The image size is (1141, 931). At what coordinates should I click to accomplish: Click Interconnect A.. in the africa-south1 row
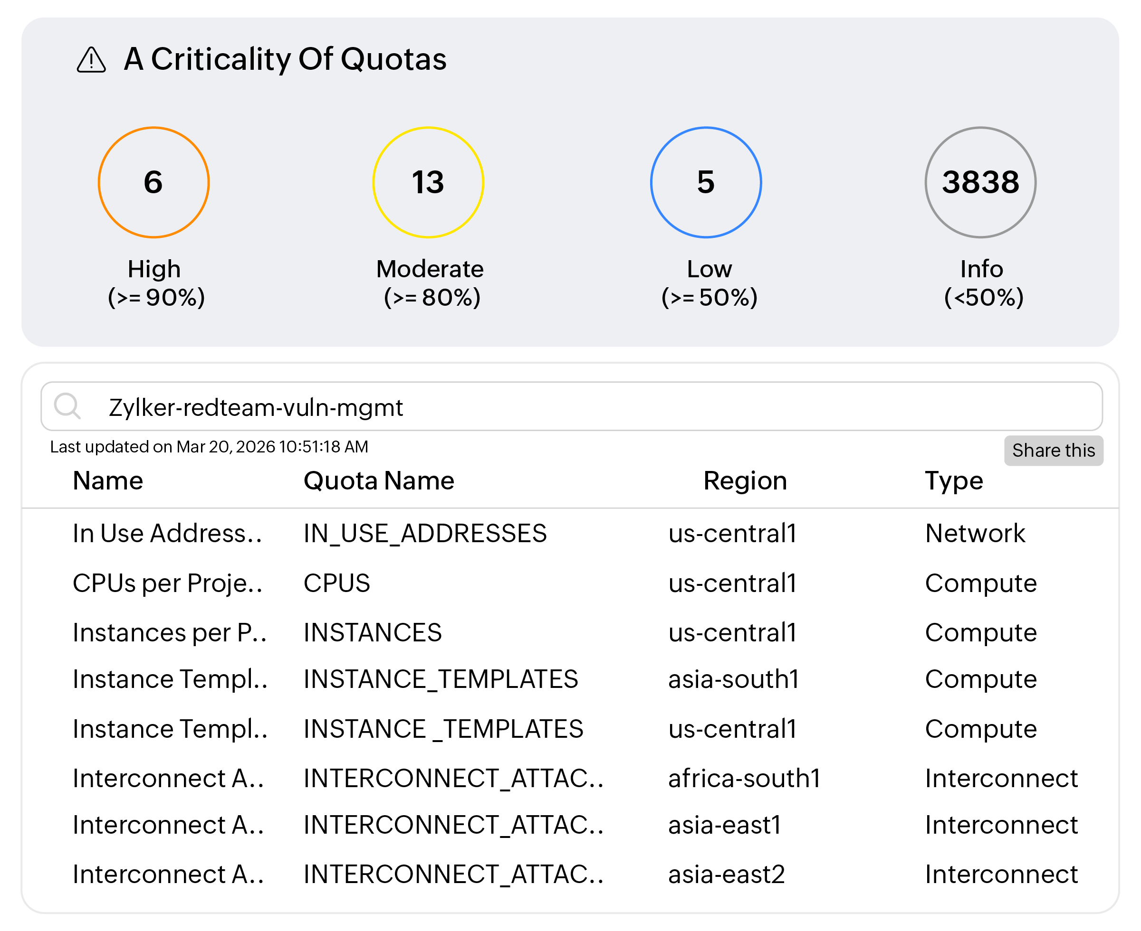pyautogui.click(x=169, y=778)
